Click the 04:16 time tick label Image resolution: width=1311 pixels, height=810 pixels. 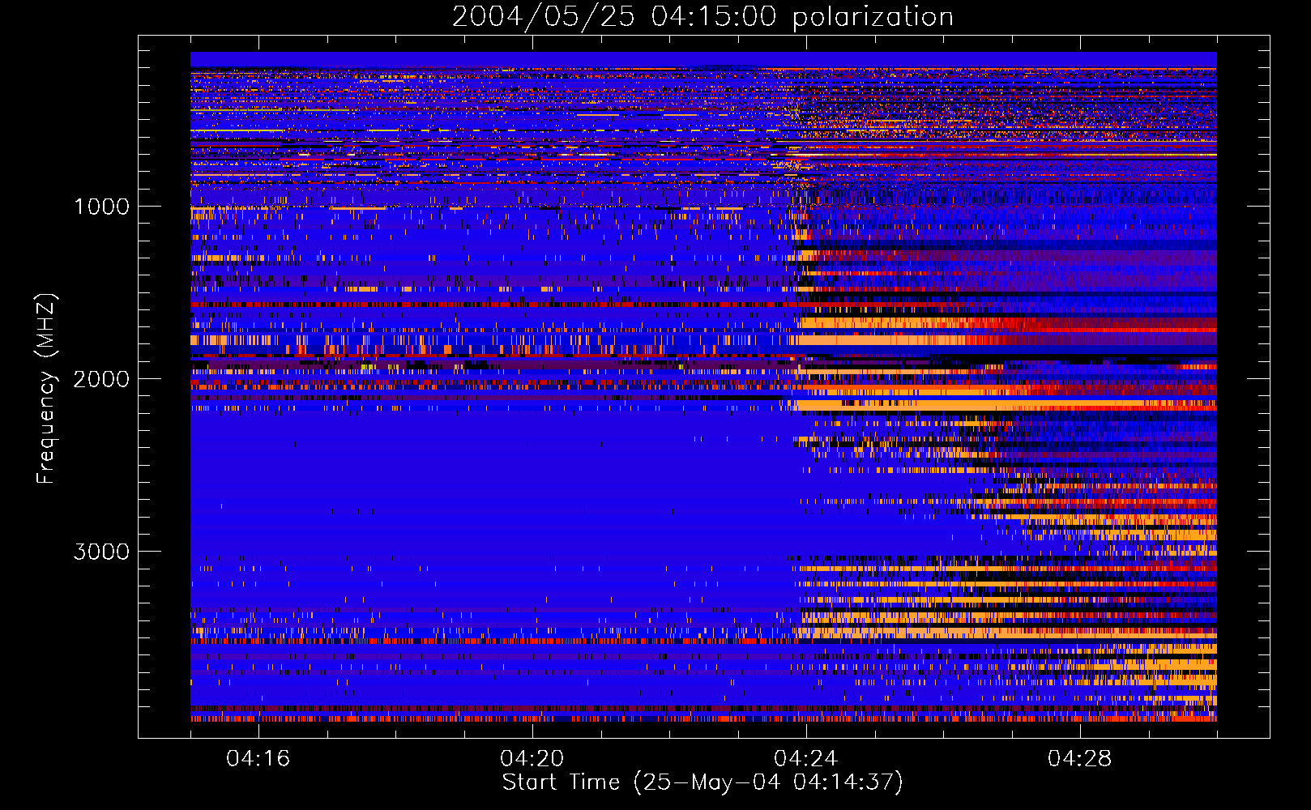click(258, 759)
